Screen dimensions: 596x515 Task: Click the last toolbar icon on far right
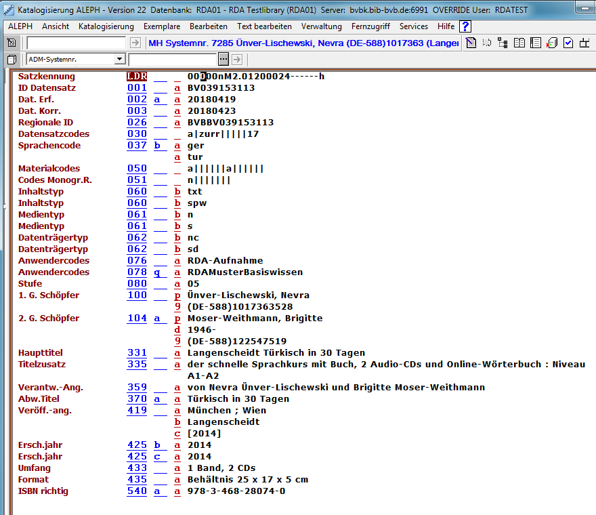pyautogui.click(x=584, y=43)
